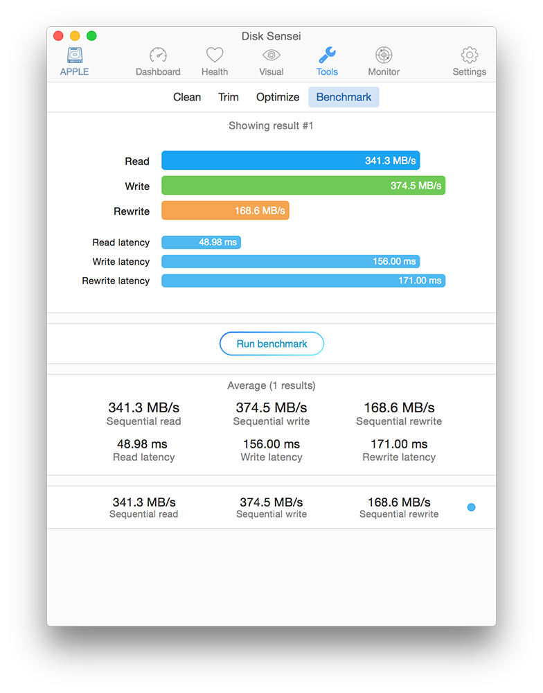Image resolution: width=543 pixels, height=693 pixels.
Task: Click the orange Rewrite speed bar
Action: pos(225,211)
